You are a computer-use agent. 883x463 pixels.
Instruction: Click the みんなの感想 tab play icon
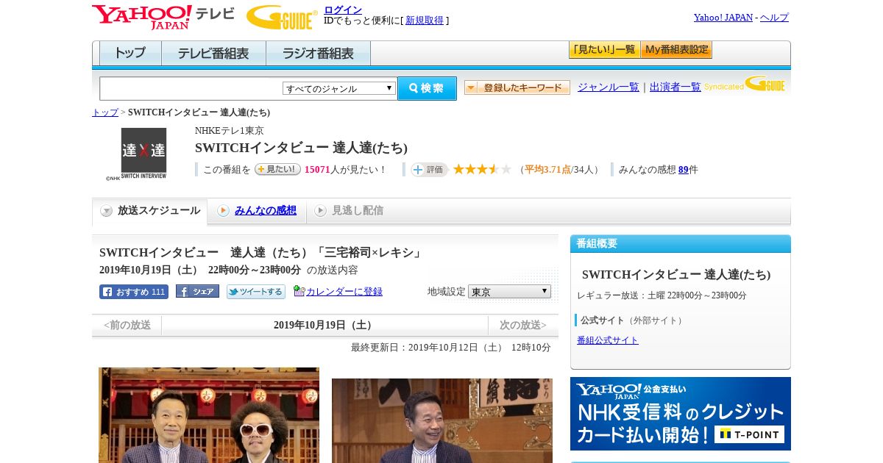click(223, 211)
